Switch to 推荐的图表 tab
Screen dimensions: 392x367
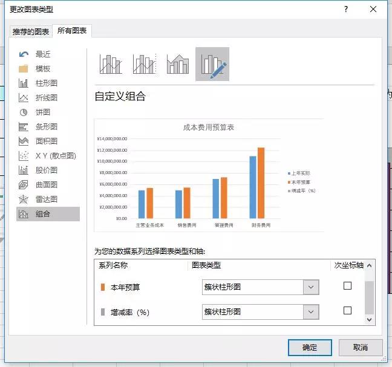(x=31, y=31)
